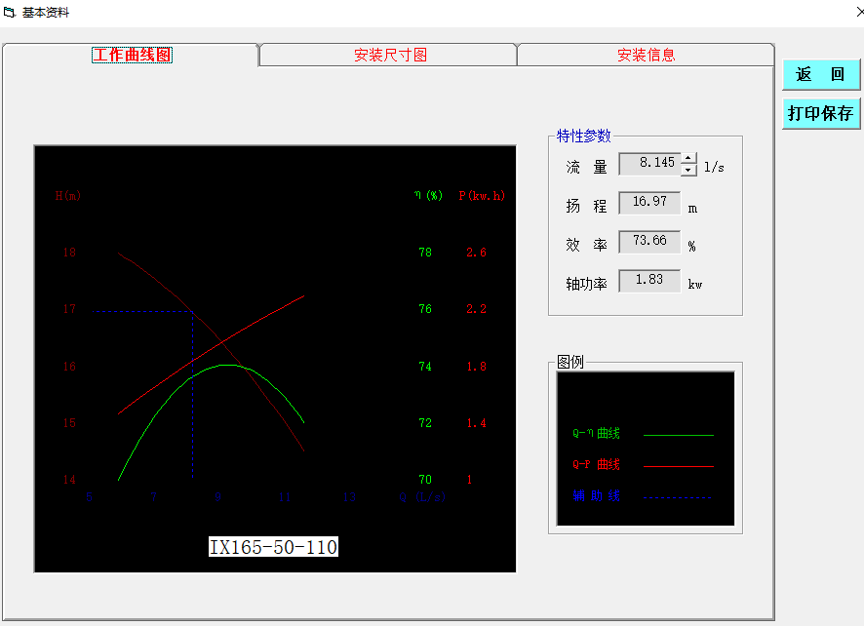
Task: Click the H(m) axis label
Action: click(x=68, y=196)
